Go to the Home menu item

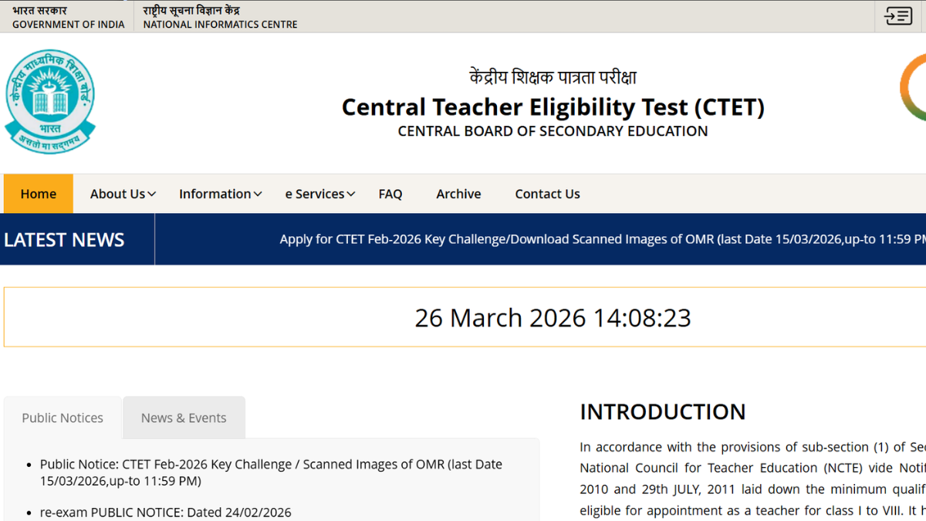coord(39,194)
